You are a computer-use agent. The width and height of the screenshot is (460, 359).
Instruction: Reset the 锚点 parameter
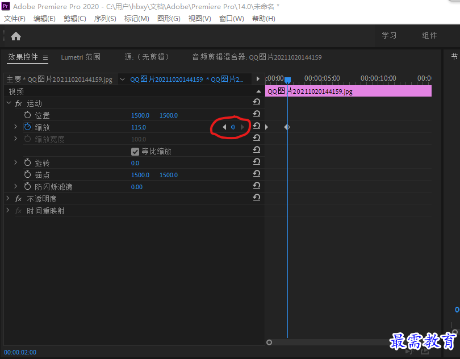[256, 173]
